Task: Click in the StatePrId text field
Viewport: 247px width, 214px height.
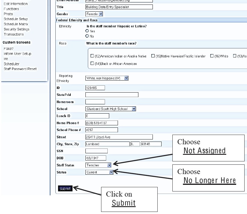Action: pos(112,95)
